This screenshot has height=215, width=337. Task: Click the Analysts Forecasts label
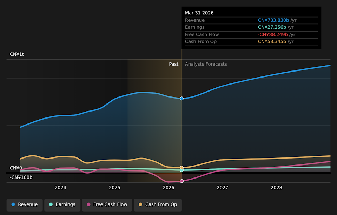click(206, 64)
